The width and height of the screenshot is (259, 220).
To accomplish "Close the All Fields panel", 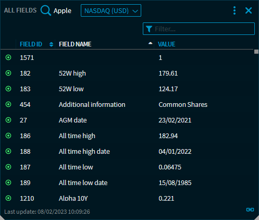I will click(249, 10).
